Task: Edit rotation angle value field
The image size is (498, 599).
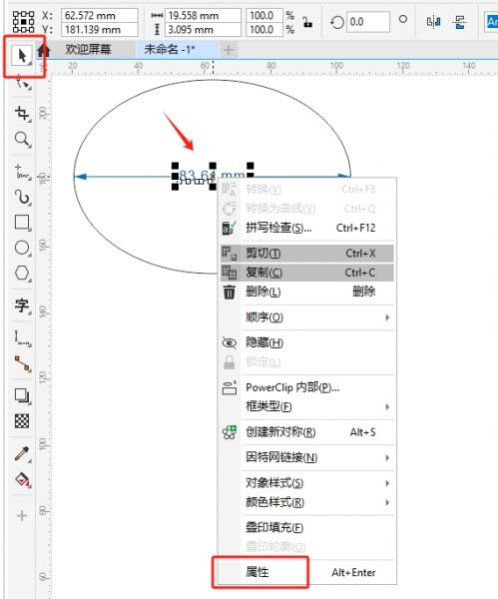Action: coord(368,22)
